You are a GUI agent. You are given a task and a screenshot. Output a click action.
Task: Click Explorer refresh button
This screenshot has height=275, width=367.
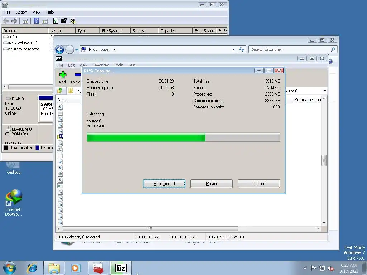point(242,49)
